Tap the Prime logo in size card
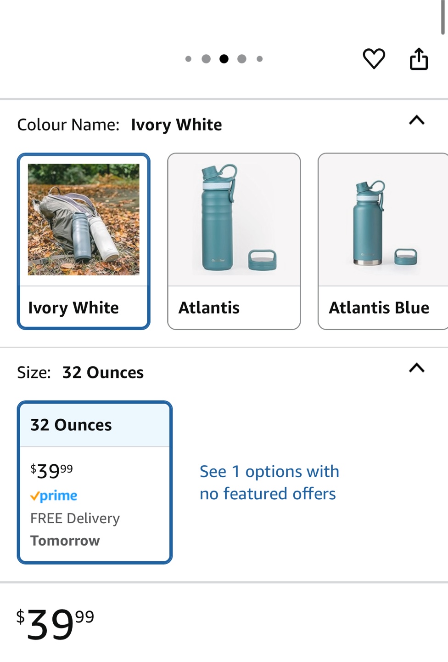 point(54,496)
